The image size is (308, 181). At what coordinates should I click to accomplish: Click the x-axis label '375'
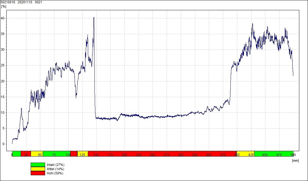[x=223, y=155]
